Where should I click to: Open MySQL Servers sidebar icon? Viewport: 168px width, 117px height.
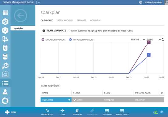point(5,57)
